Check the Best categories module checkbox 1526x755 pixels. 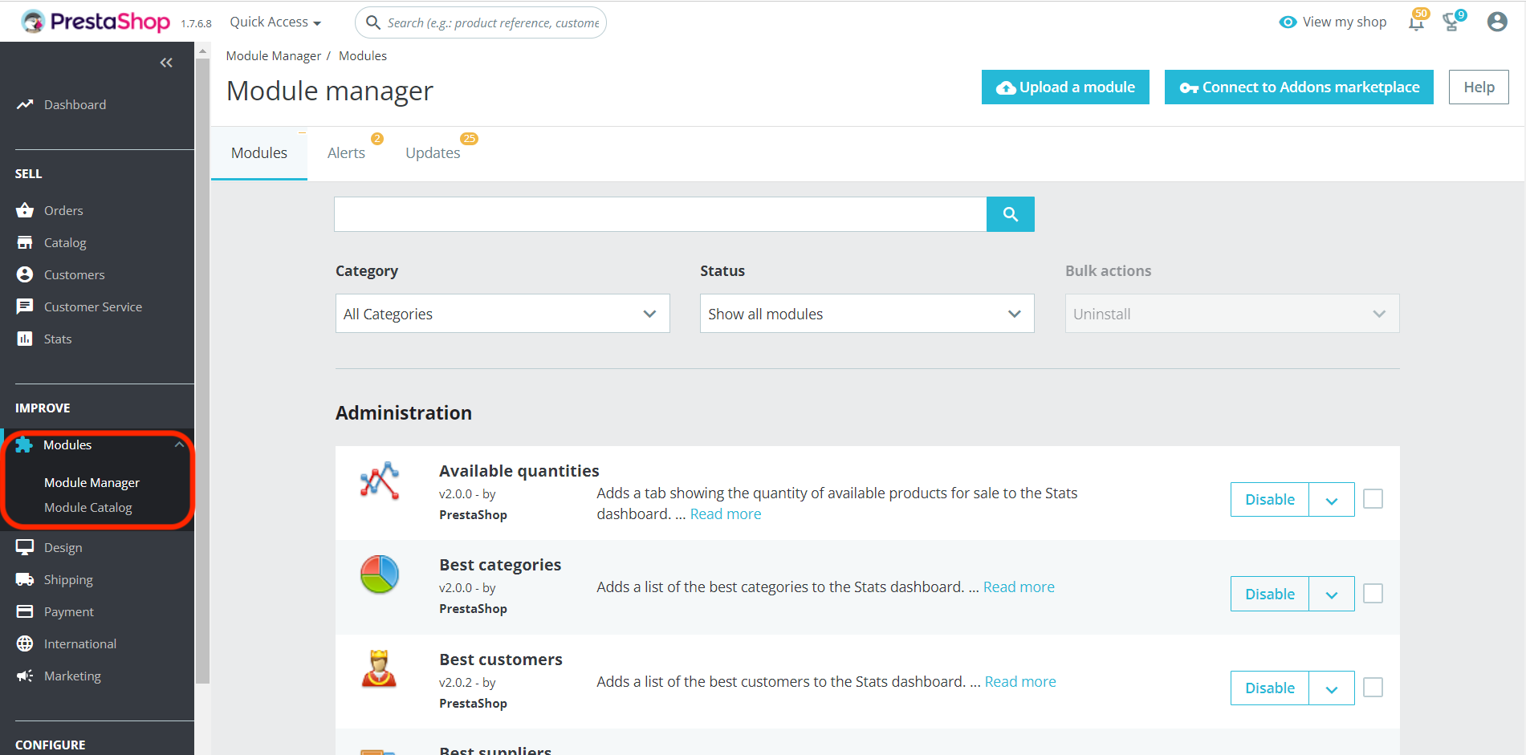click(1373, 593)
